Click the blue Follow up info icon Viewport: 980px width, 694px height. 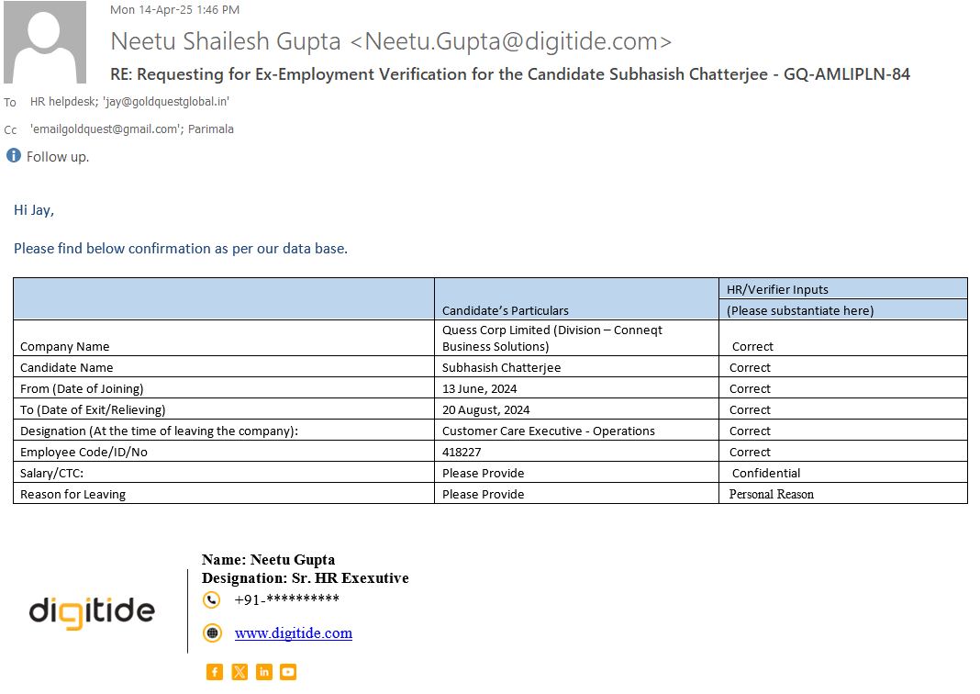click(14, 156)
